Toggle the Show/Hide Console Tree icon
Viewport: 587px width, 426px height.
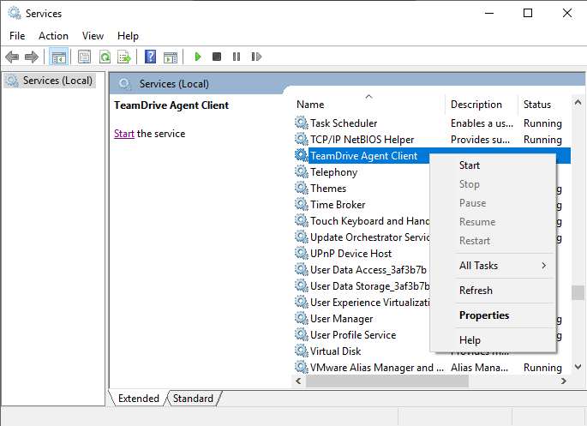(59, 57)
